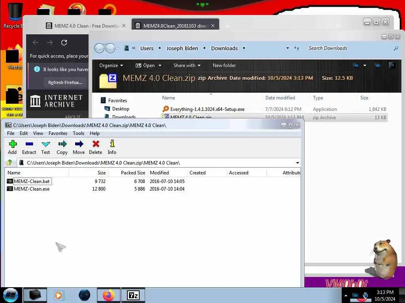The image size is (405, 303).
Task: Open the 7-Zip Help menu
Action: coord(95,133)
